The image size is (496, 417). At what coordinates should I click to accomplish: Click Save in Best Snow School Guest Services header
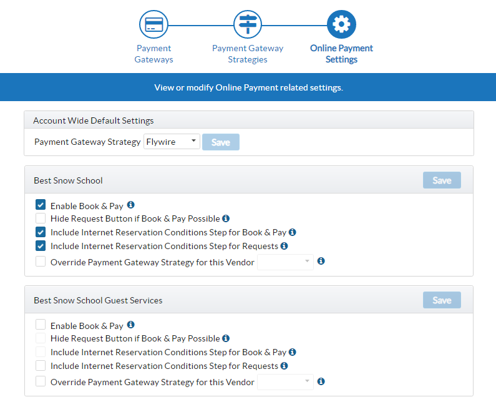click(441, 300)
